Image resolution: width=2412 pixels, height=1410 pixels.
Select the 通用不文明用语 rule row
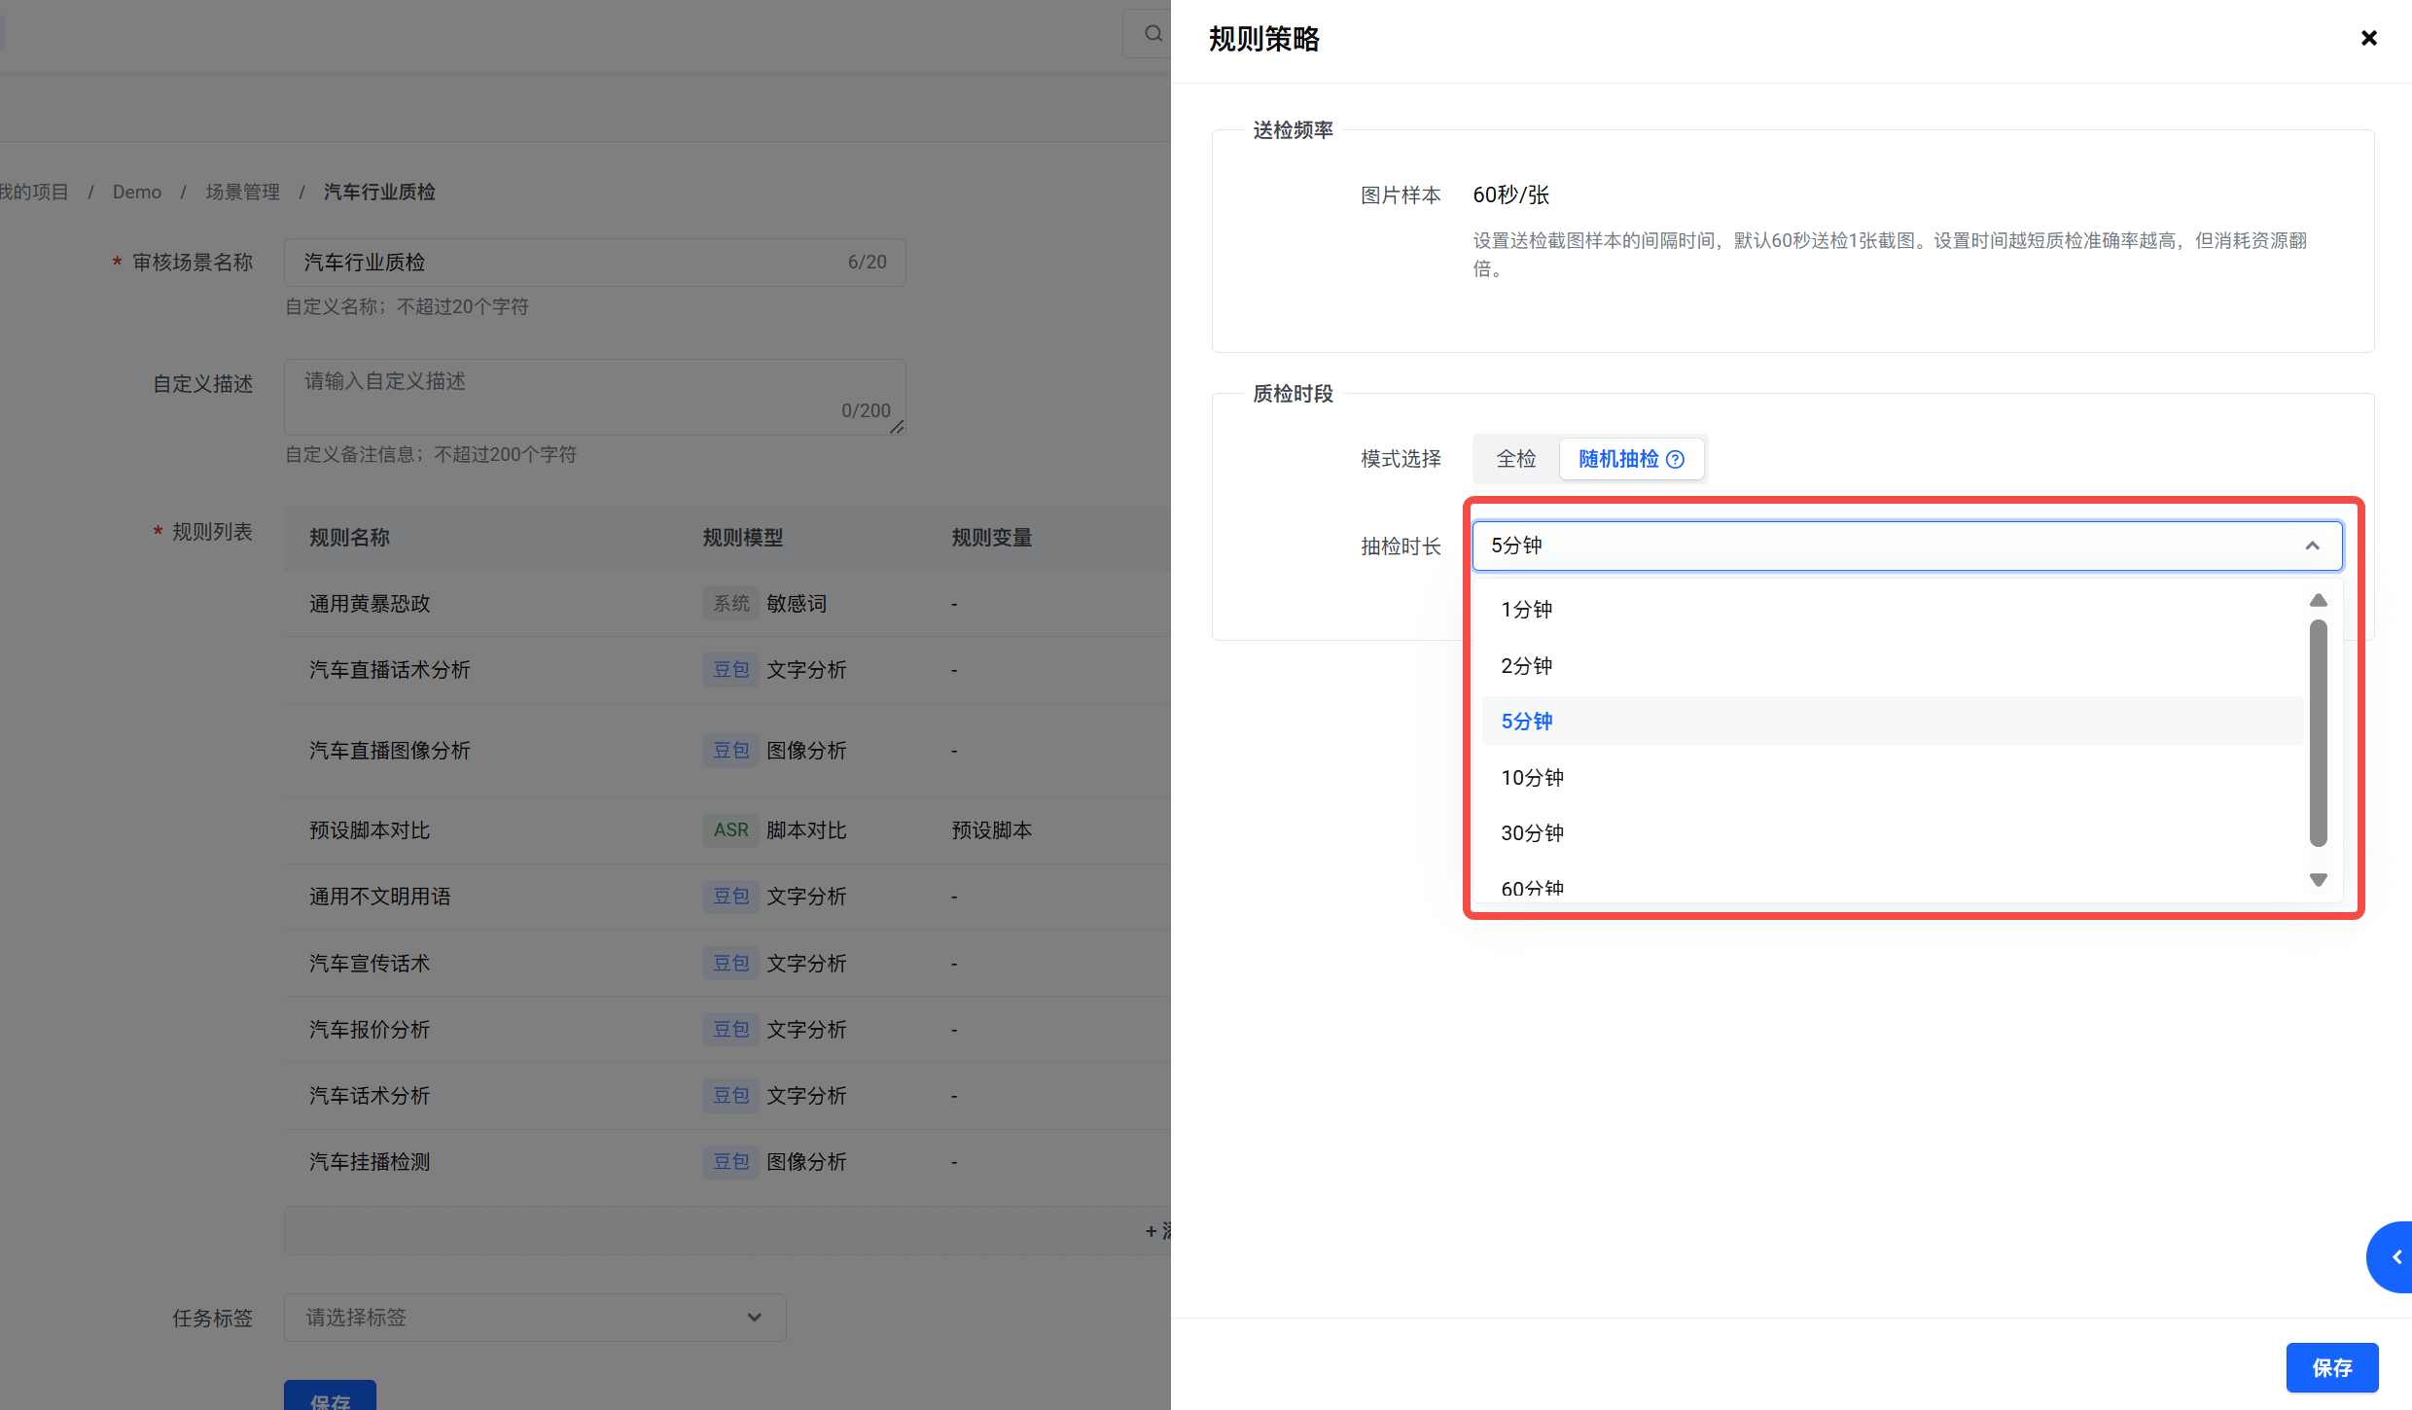(x=727, y=897)
